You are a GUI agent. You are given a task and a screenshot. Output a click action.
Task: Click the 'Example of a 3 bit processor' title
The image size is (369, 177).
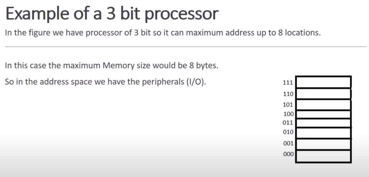pyautogui.click(x=112, y=14)
